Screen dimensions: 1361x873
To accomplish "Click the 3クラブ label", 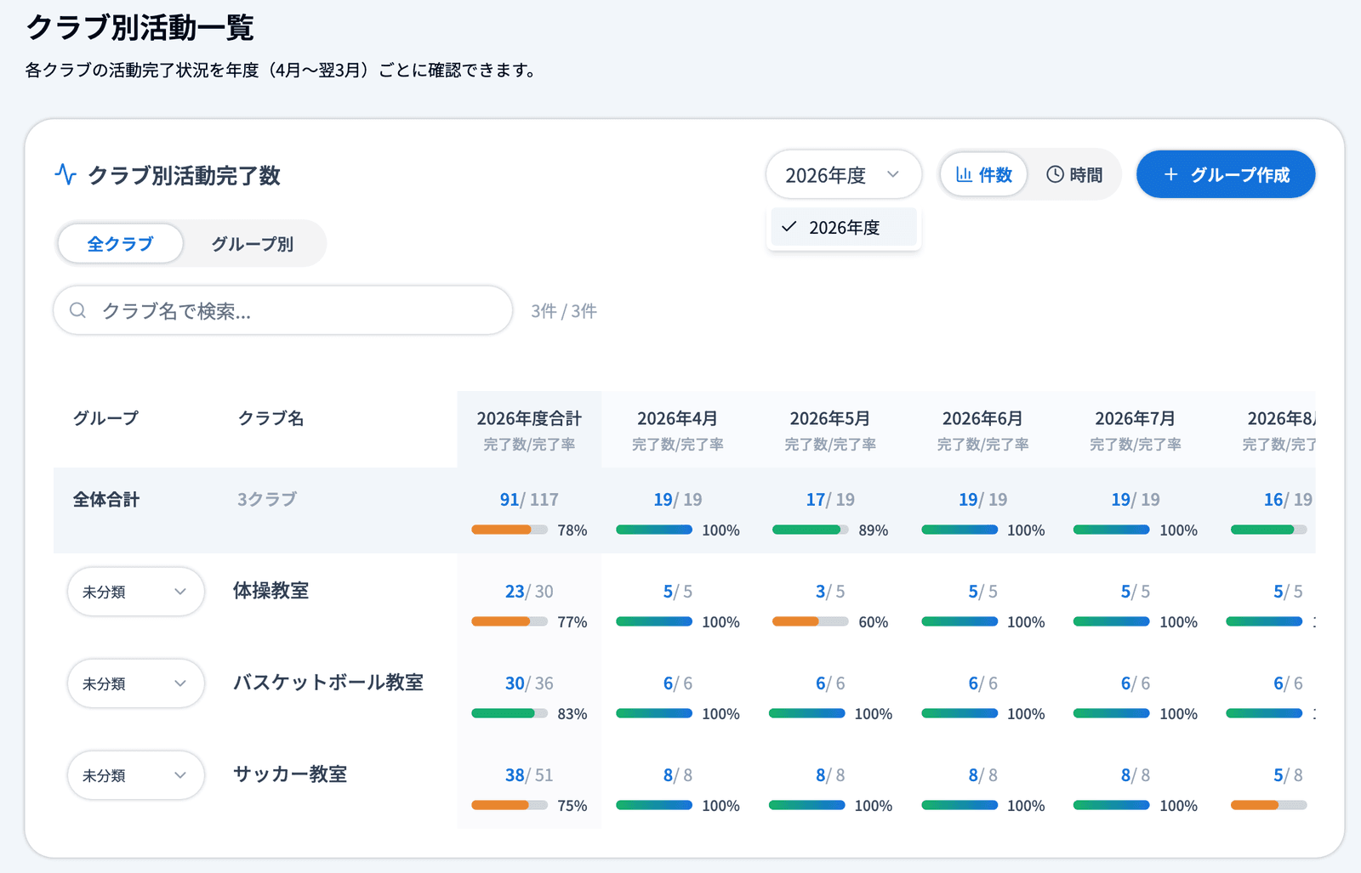I will pos(267,500).
